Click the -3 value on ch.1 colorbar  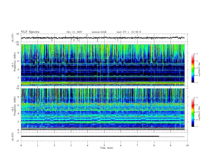(x=197, y=54)
